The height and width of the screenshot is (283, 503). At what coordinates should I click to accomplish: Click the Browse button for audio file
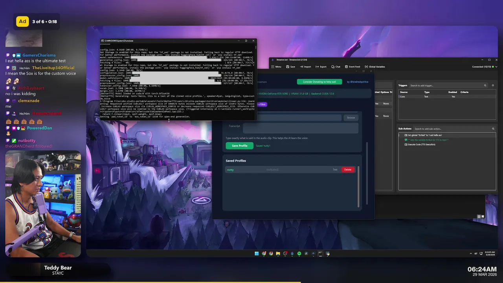pyautogui.click(x=351, y=118)
